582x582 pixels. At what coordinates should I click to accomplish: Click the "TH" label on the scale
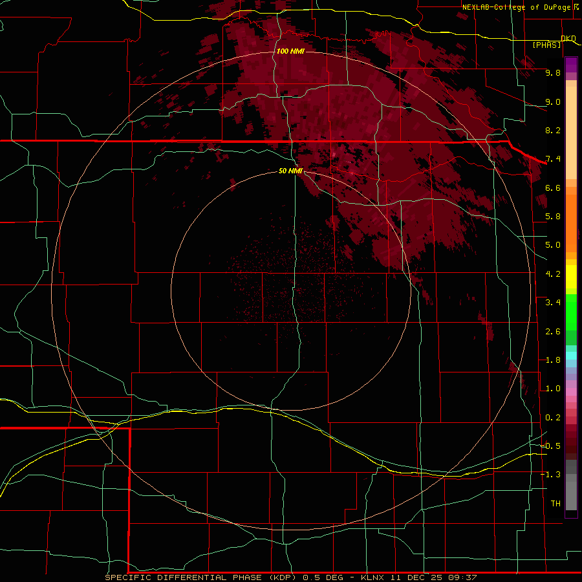[555, 504]
